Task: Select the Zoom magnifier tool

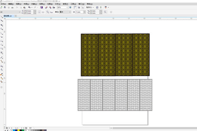Action: coord(1,29)
